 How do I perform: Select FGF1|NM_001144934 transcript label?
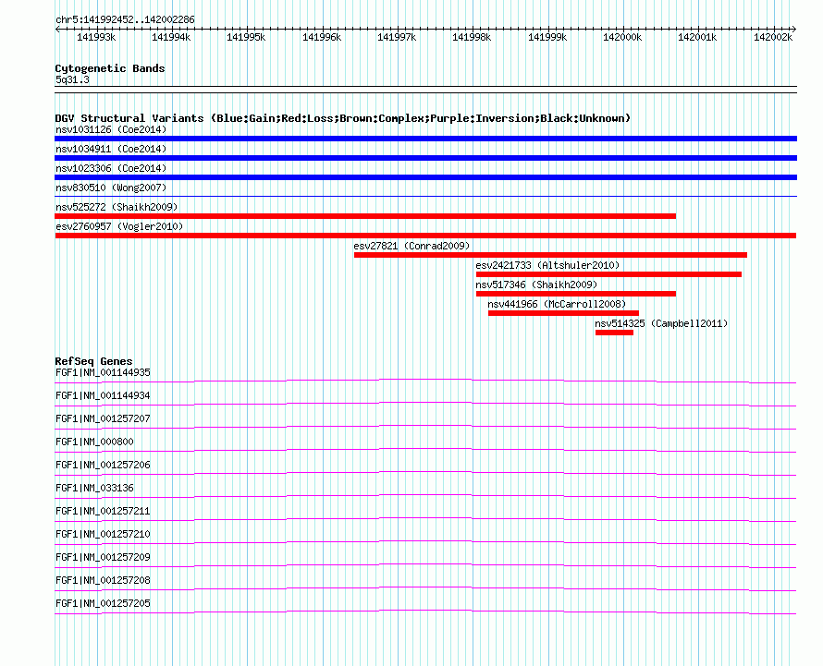[103, 395]
